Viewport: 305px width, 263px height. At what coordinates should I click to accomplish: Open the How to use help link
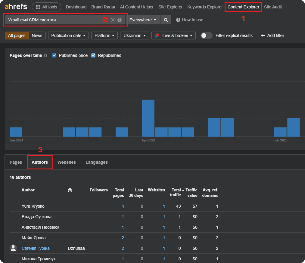(190, 20)
